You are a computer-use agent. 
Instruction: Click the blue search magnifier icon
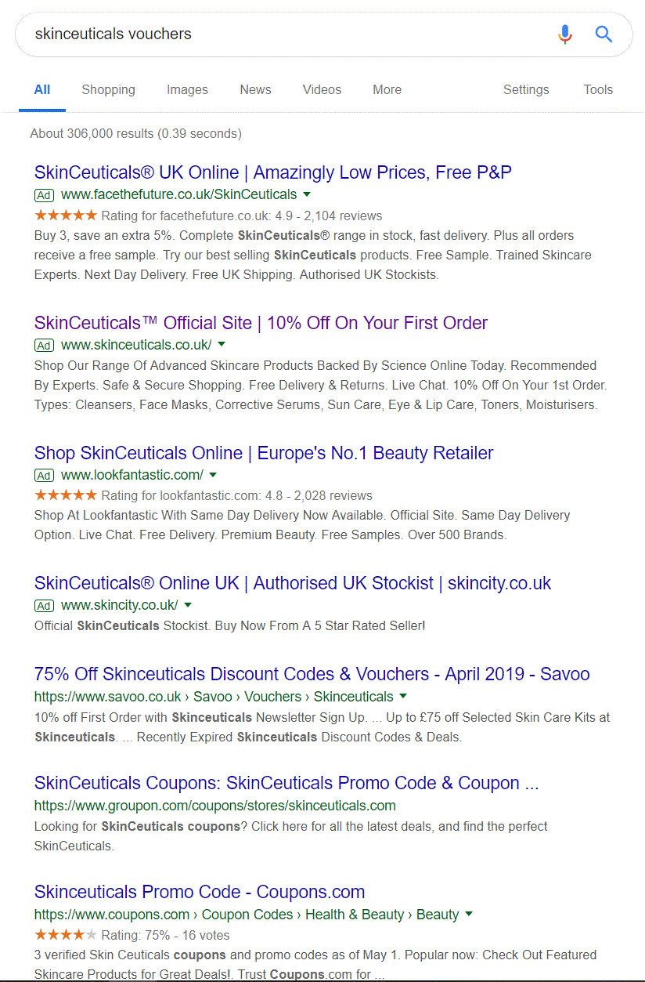(604, 34)
